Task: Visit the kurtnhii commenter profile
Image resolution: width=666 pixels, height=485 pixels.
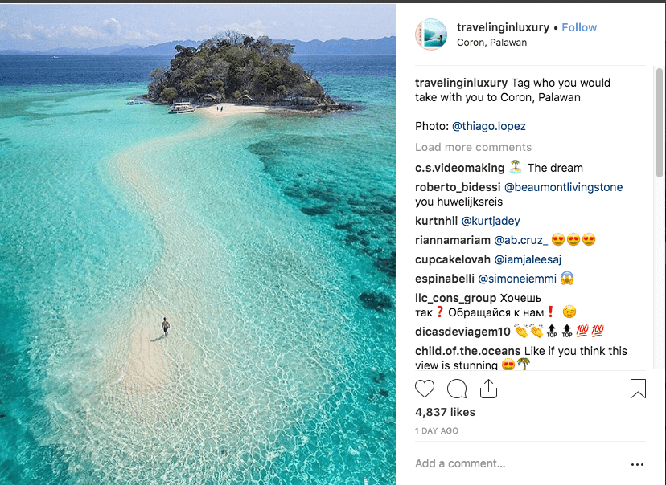Action: click(435, 221)
